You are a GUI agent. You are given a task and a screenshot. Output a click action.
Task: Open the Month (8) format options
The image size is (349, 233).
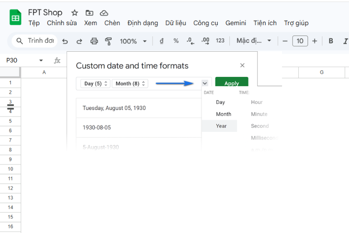pos(130,83)
